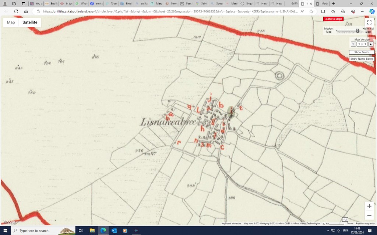377x235 pixels.
Task: Switch to the Fees browser tab
Action: click(x=187, y=4)
